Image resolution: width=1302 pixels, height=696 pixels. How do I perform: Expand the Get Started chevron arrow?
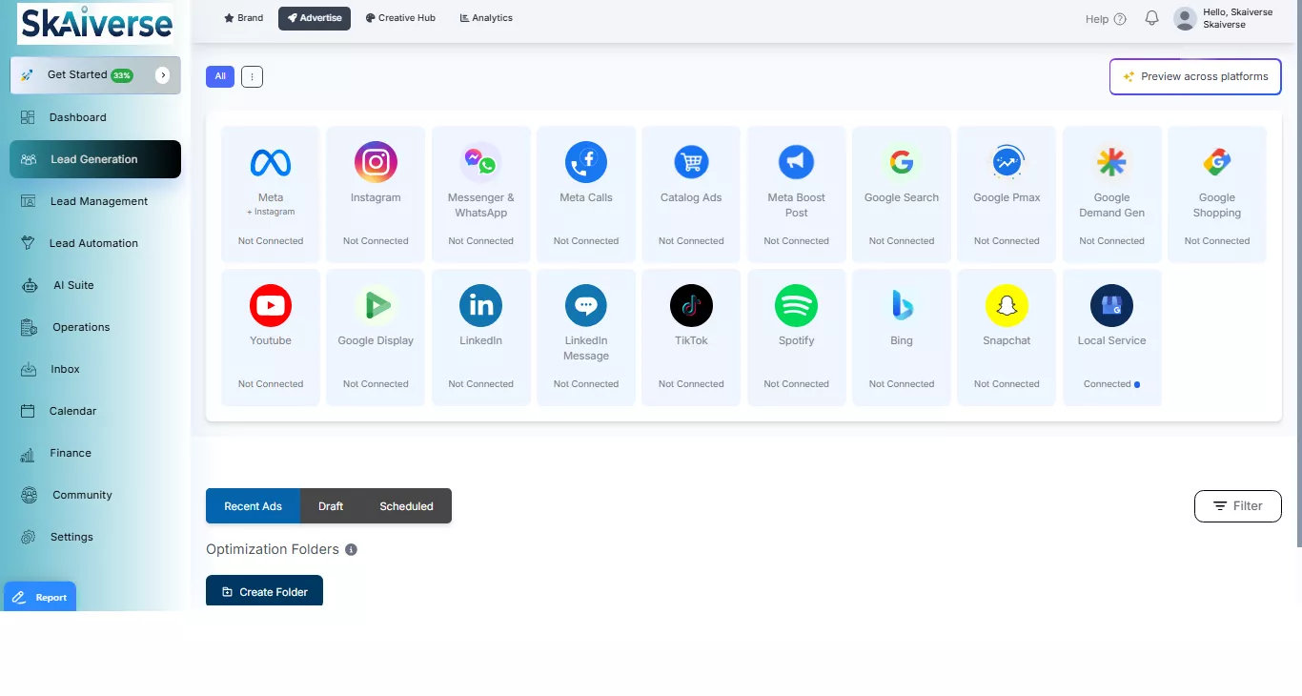[163, 74]
